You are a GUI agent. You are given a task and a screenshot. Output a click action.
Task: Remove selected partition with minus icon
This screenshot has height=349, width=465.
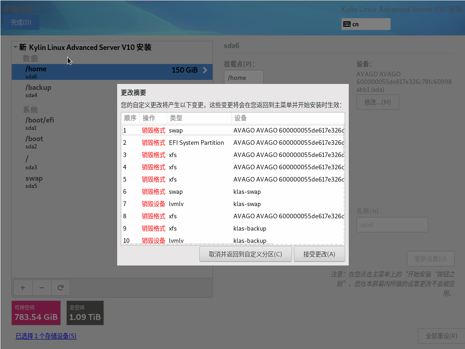42,288
